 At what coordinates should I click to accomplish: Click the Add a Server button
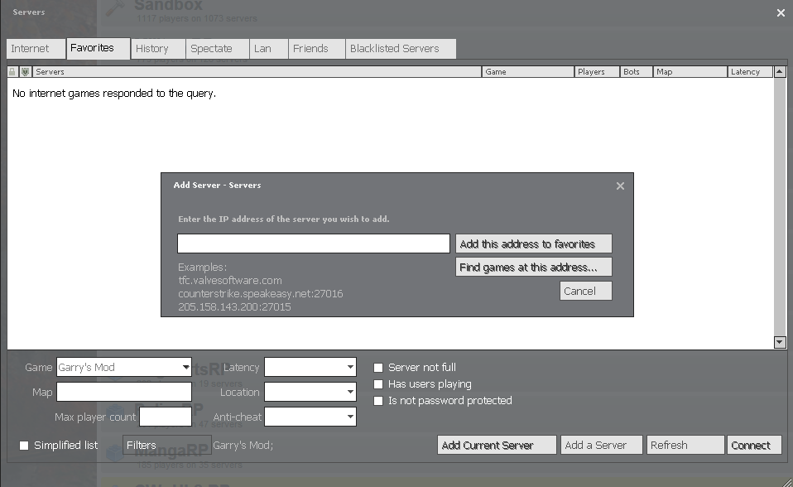[601, 445]
